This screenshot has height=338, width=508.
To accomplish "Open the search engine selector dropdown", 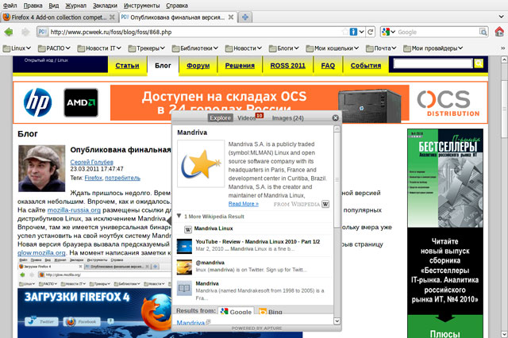I will pos(388,33).
